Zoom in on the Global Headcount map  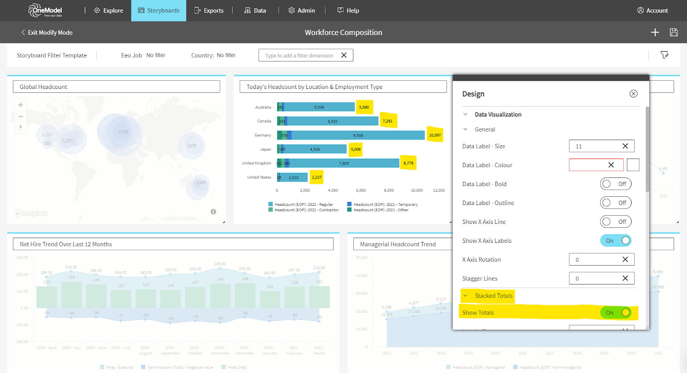click(x=20, y=105)
